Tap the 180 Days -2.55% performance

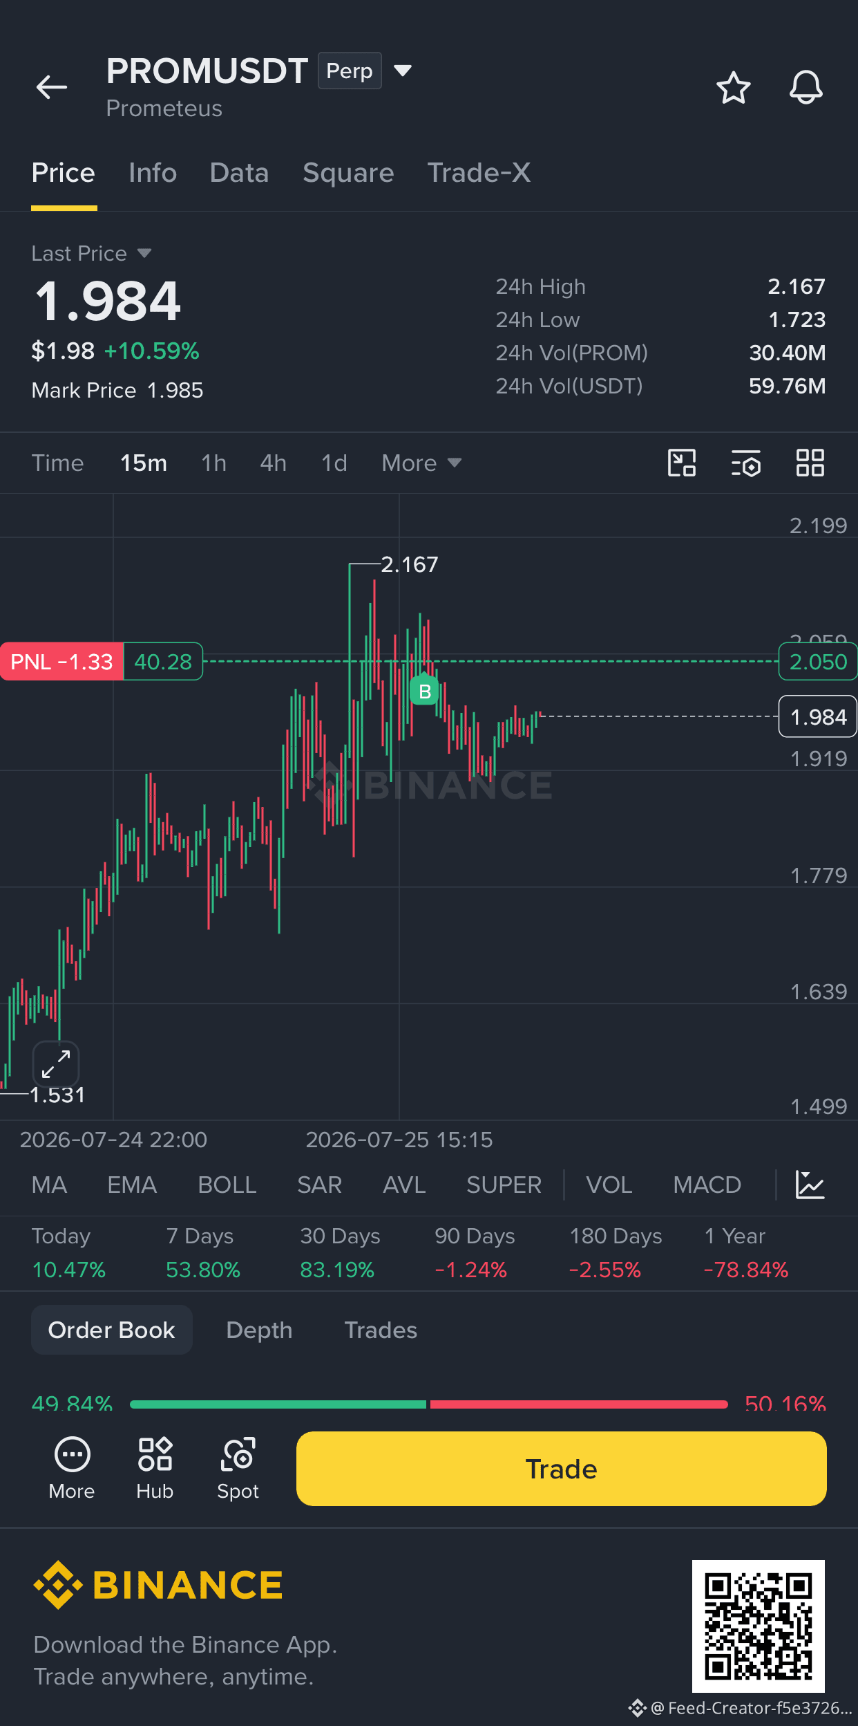coord(616,1252)
